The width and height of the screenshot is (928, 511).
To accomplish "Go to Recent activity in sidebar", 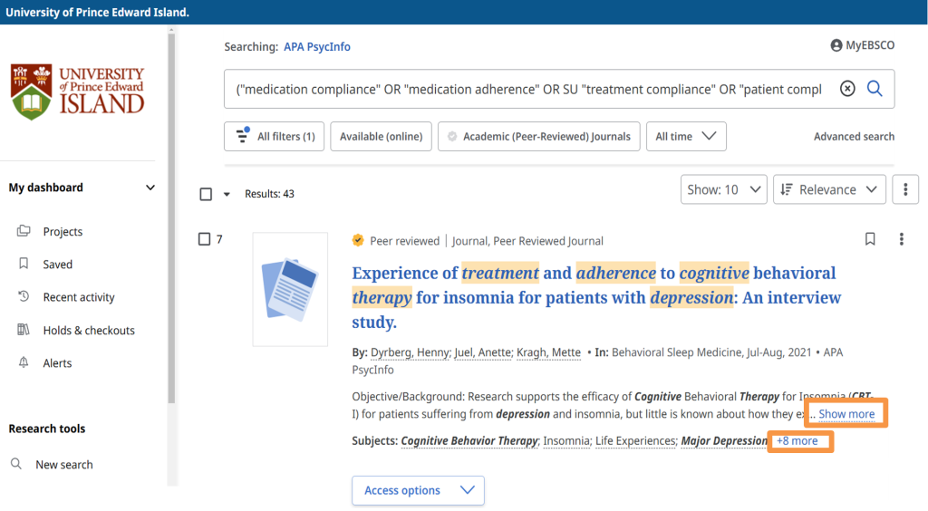I will 78,297.
